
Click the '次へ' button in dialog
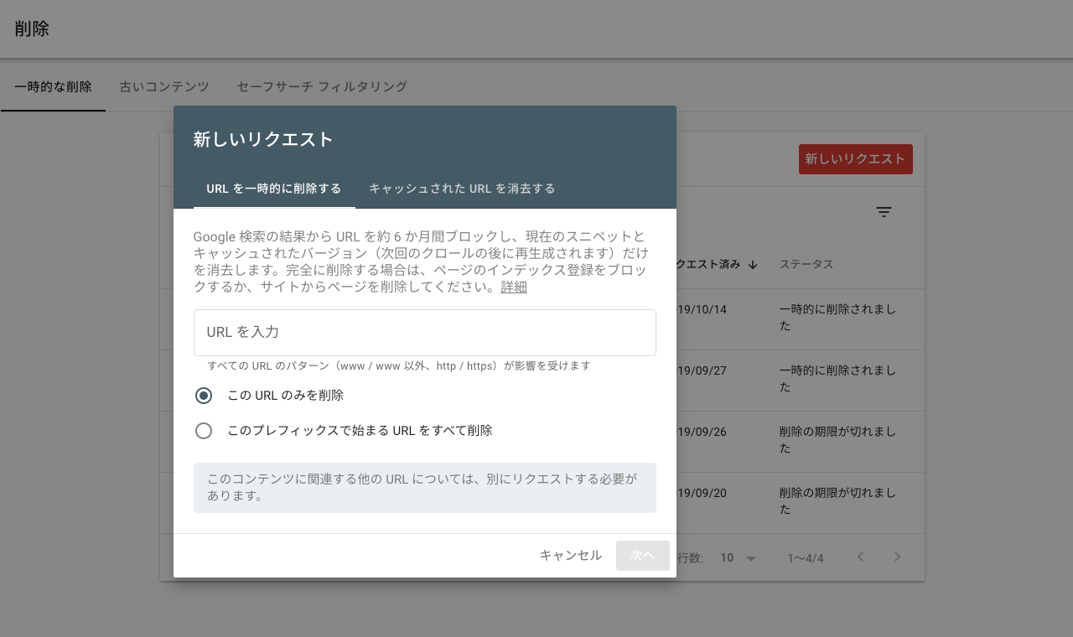643,555
